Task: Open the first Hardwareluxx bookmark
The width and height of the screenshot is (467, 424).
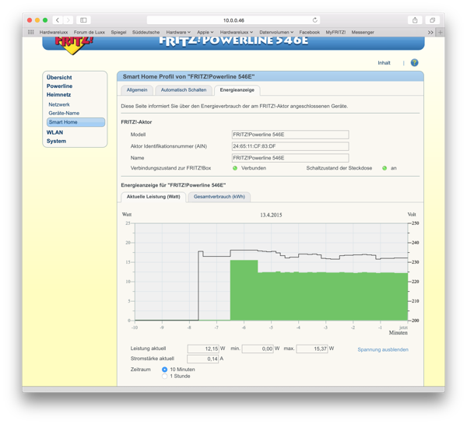Action: tap(54, 32)
